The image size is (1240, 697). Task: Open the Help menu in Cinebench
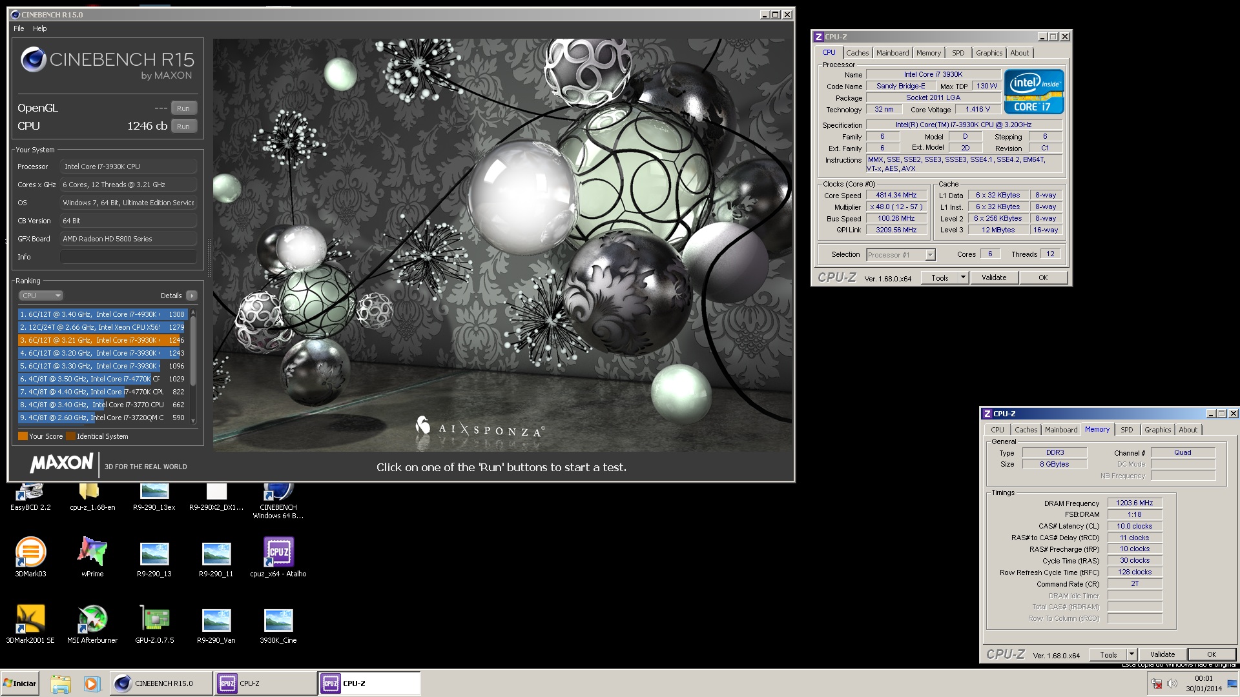(x=40, y=28)
